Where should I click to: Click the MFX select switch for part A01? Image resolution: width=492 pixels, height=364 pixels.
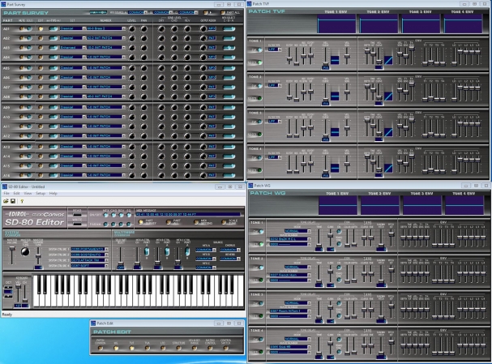tap(229, 28)
